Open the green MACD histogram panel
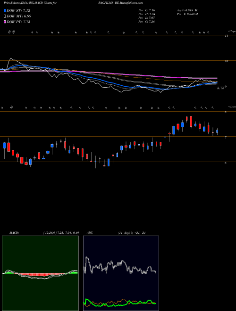The image size is (236, 311). pyautogui.click(x=40, y=273)
